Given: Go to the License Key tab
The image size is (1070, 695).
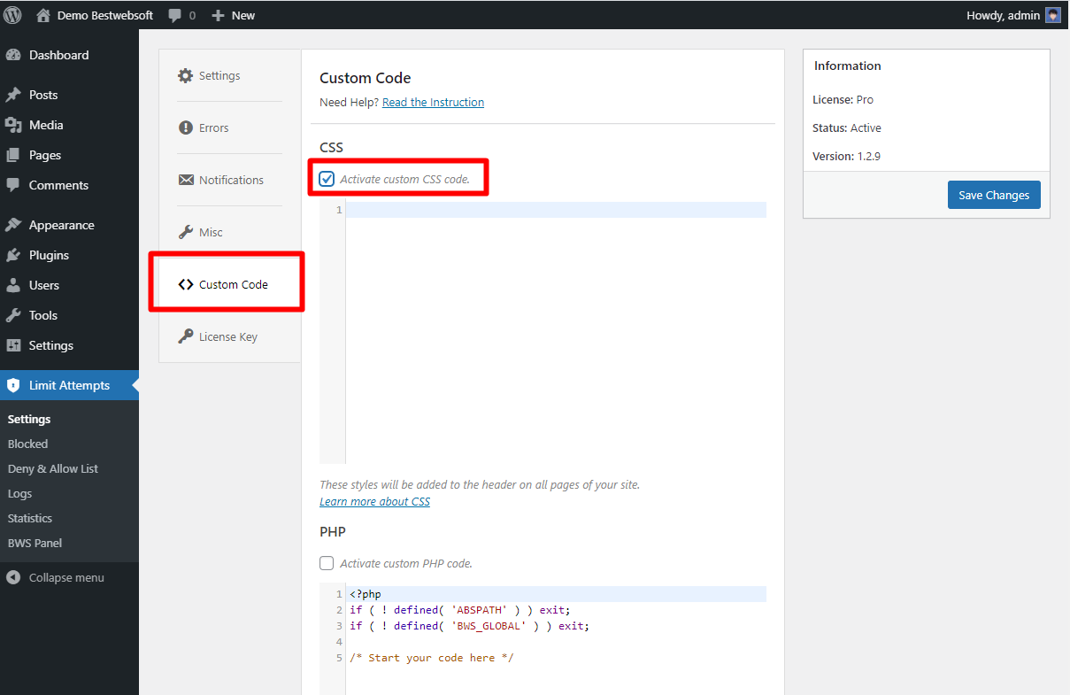Looking at the screenshot, I should 230,336.
